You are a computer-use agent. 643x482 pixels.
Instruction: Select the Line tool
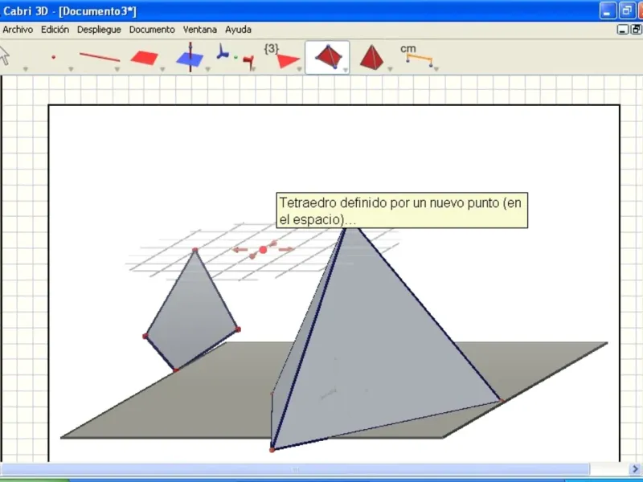[100, 57]
